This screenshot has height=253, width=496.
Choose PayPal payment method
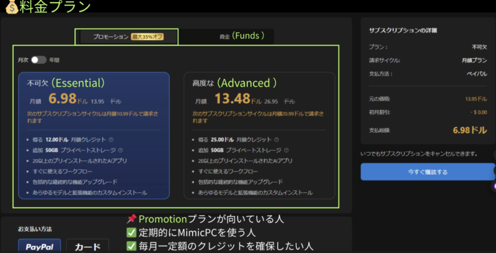click(x=40, y=246)
